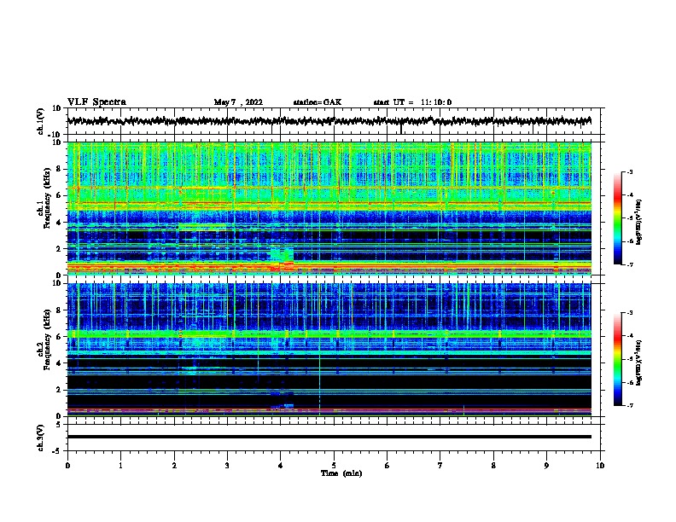Click the 8 kHz tick label on ch.1 frequency axis
676x522 pixels.
click(x=59, y=169)
